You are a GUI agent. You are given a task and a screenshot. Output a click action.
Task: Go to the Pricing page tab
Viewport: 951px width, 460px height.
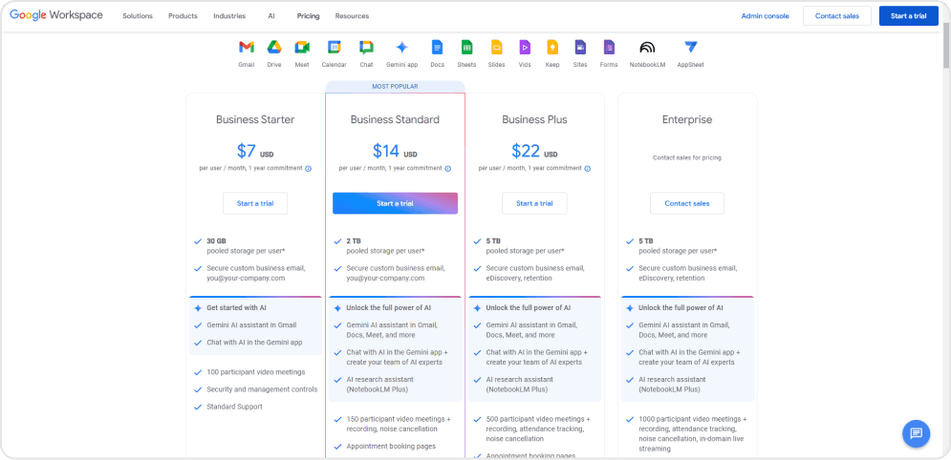pos(308,16)
